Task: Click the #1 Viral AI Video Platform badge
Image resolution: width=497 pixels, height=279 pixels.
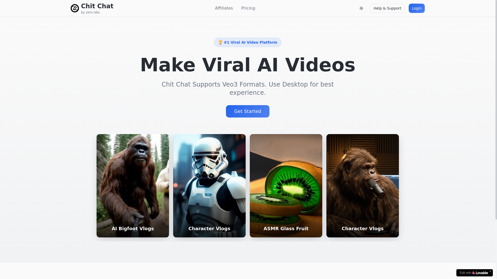Action: click(248, 42)
